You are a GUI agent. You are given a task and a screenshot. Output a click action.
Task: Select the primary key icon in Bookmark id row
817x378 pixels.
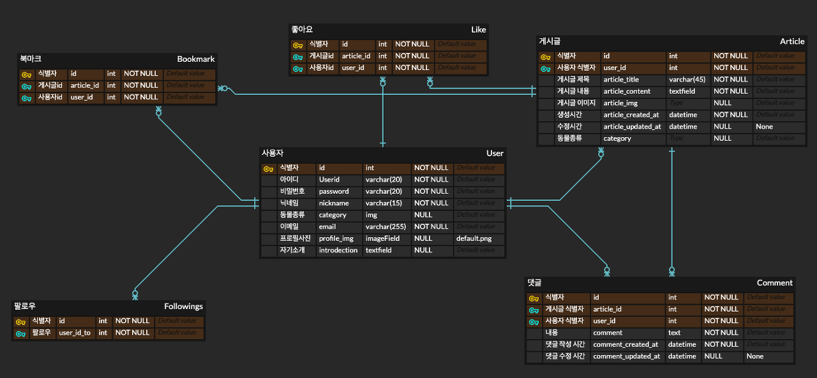pos(26,75)
